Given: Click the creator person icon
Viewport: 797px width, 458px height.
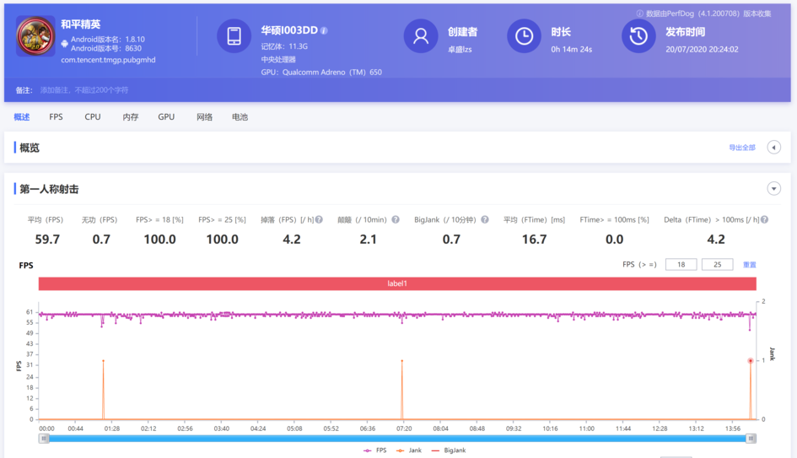Looking at the screenshot, I should pyautogui.click(x=420, y=36).
